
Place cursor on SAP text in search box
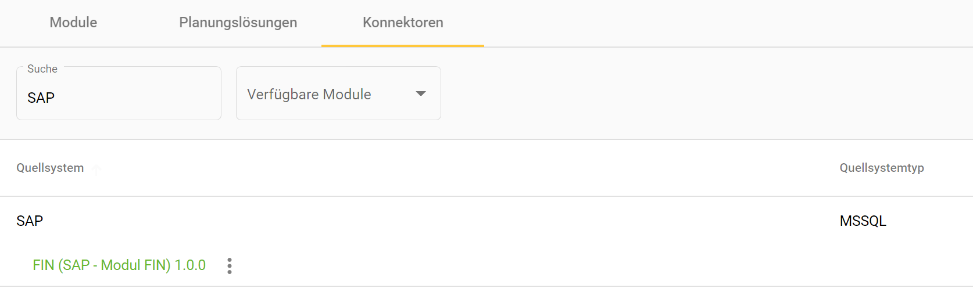point(41,98)
